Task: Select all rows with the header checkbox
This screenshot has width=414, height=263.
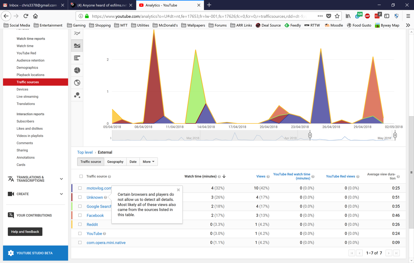Action: 81,176
